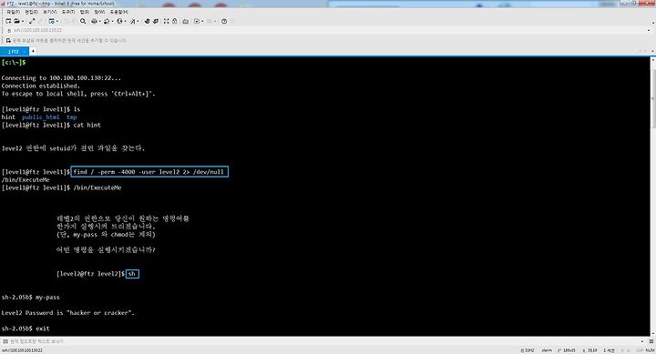Click the font settings icon
The height and width of the screenshot is (354, 656).
(x=133, y=21)
